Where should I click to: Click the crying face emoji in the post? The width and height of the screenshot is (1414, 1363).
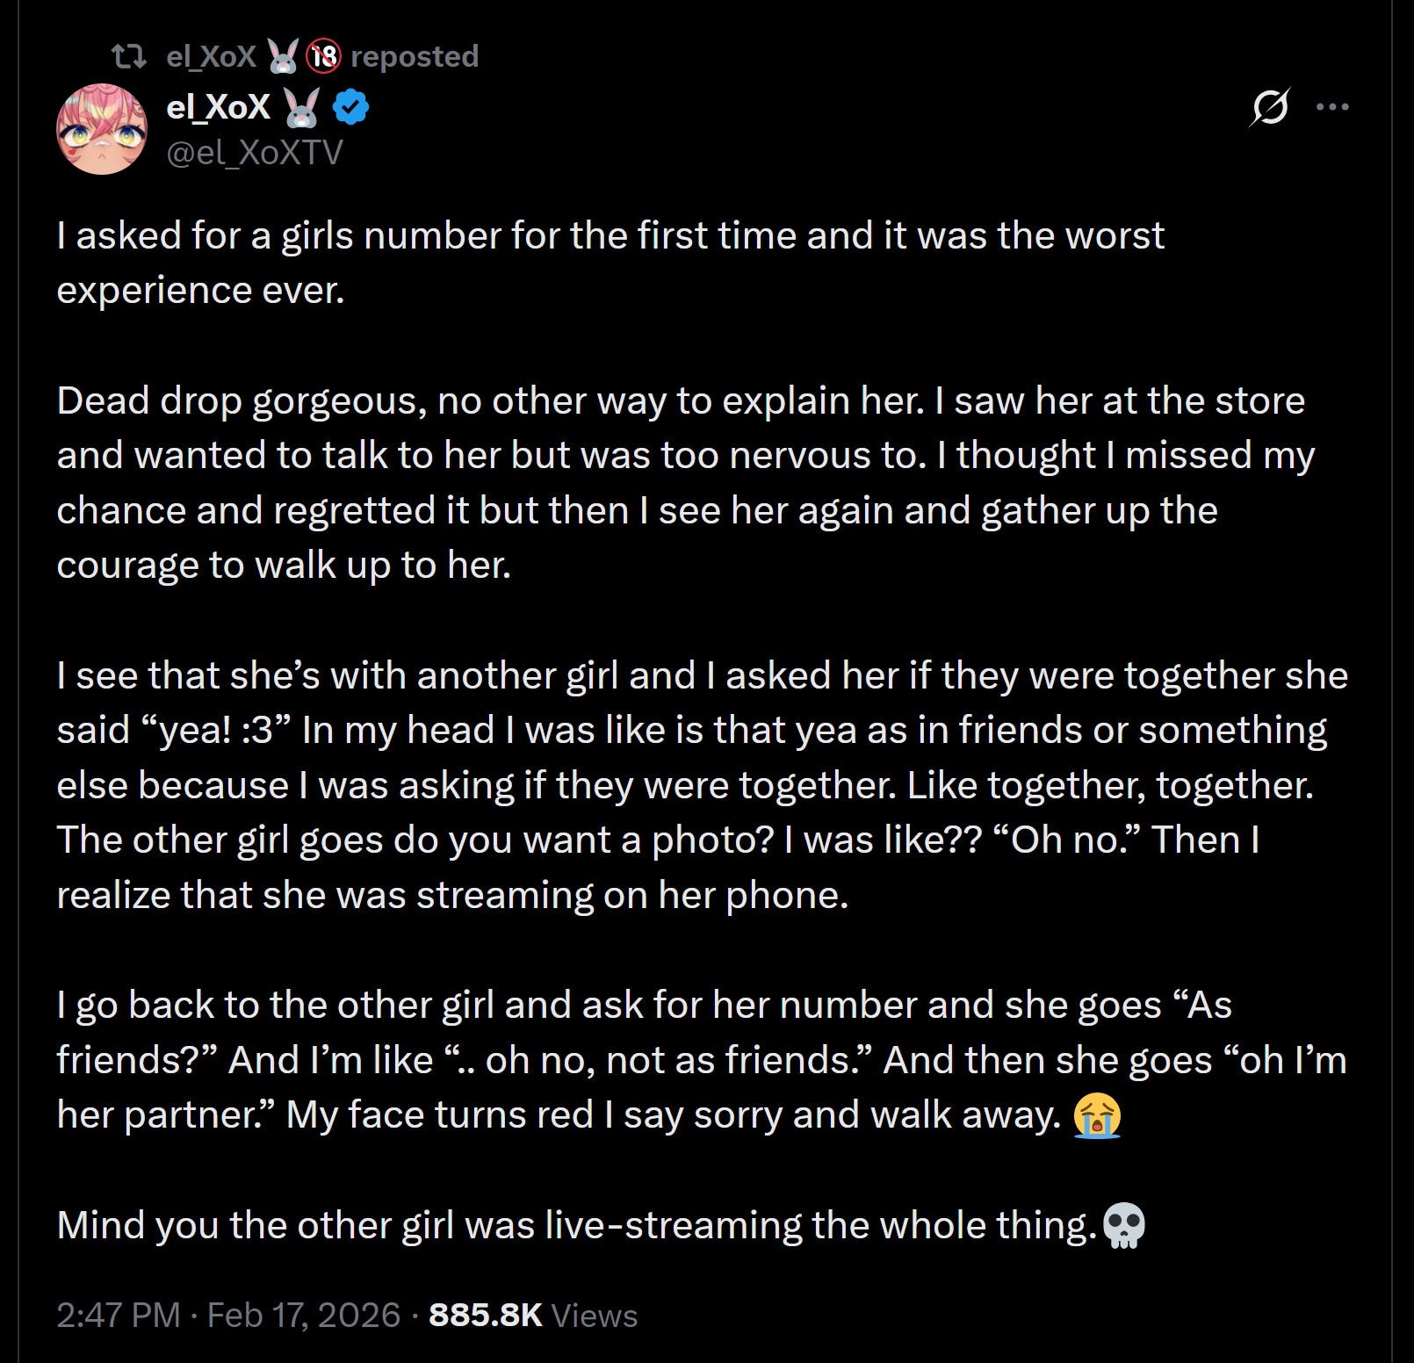[1098, 1116]
